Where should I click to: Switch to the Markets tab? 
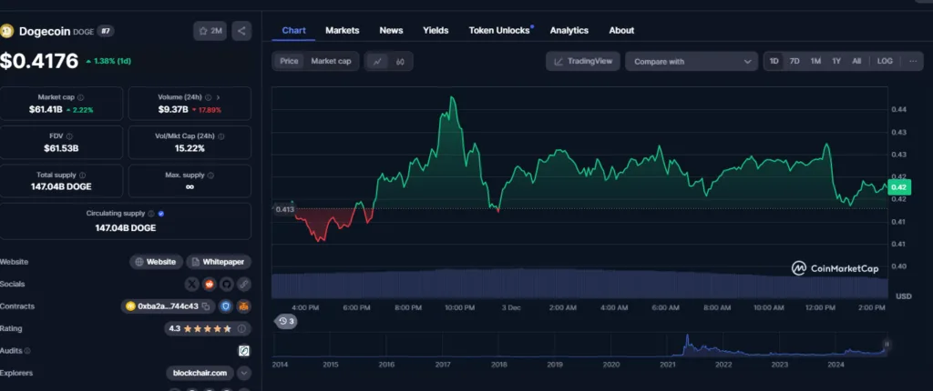click(x=343, y=30)
